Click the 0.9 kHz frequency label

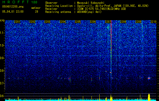[2, 58]
